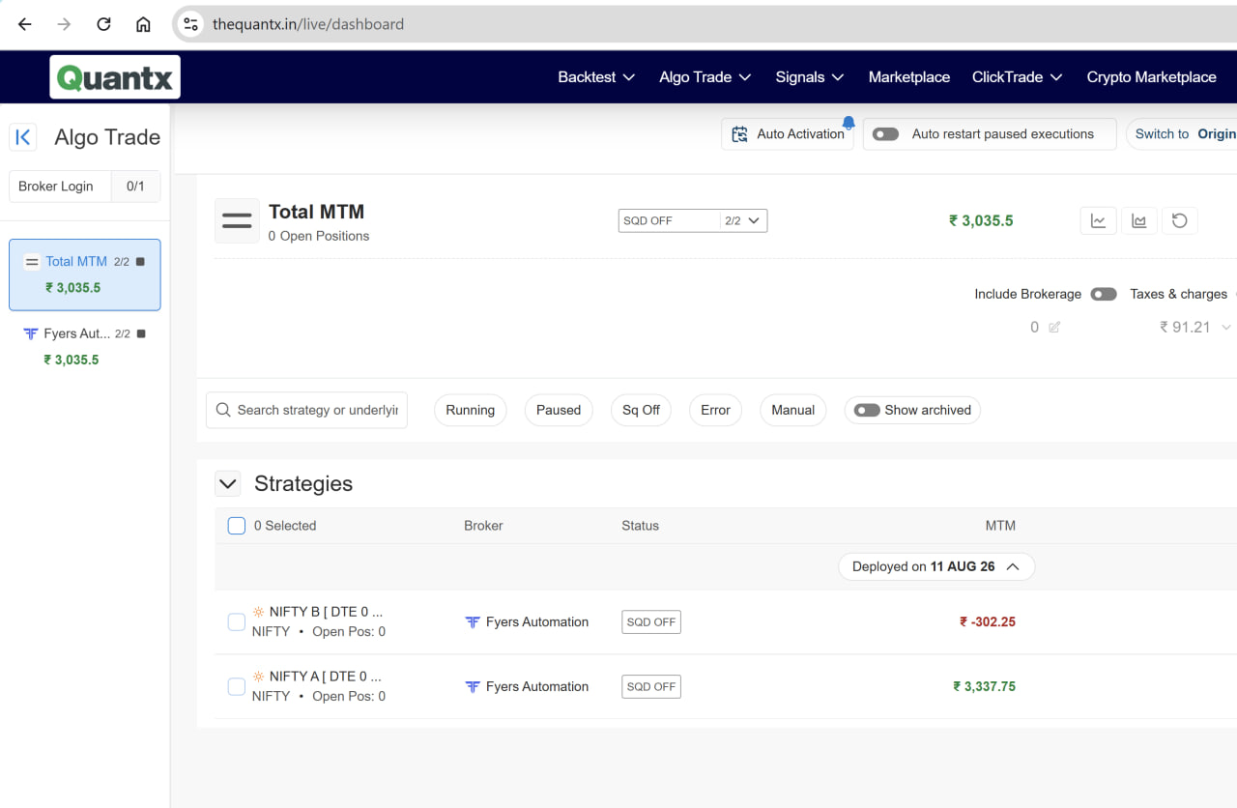The height and width of the screenshot is (808, 1237).
Task: Toggle Show archived switch
Action: click(867, 410)
